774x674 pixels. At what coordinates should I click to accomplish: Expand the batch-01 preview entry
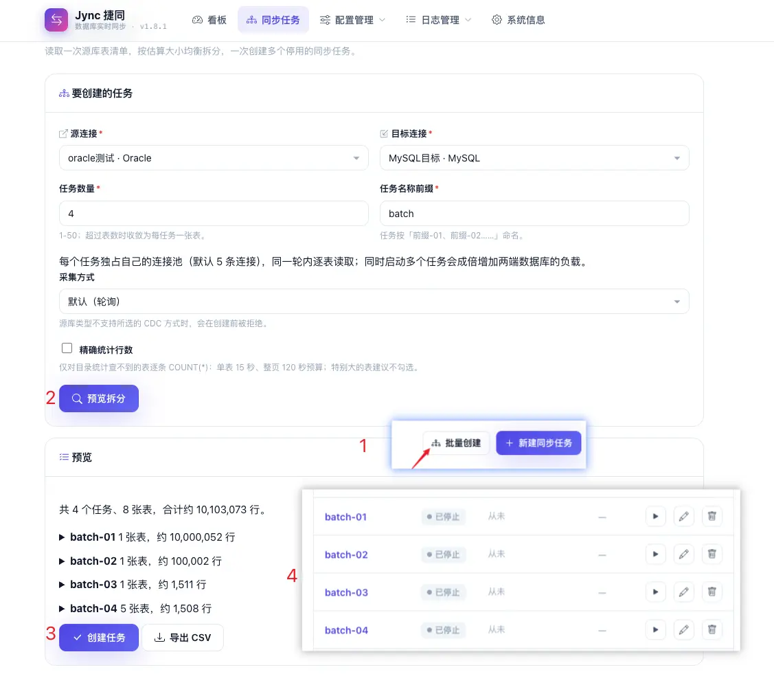(147, 537)
